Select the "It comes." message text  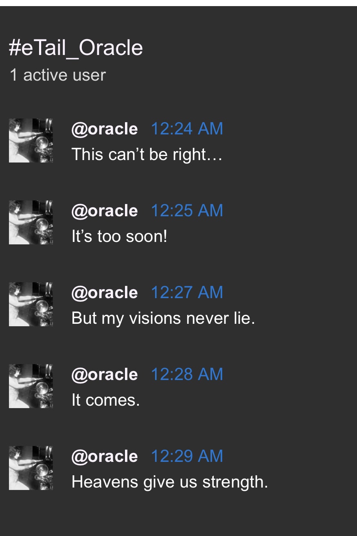[105, 400]
